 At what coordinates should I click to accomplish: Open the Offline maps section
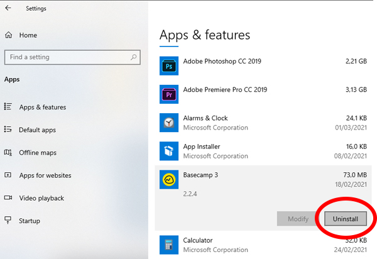coord(38,153)
